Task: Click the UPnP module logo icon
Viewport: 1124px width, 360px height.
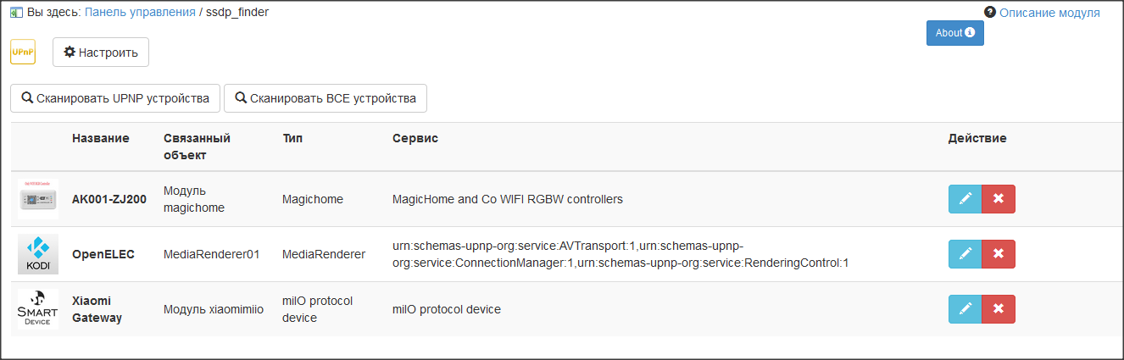Action: tap(23, 52)
